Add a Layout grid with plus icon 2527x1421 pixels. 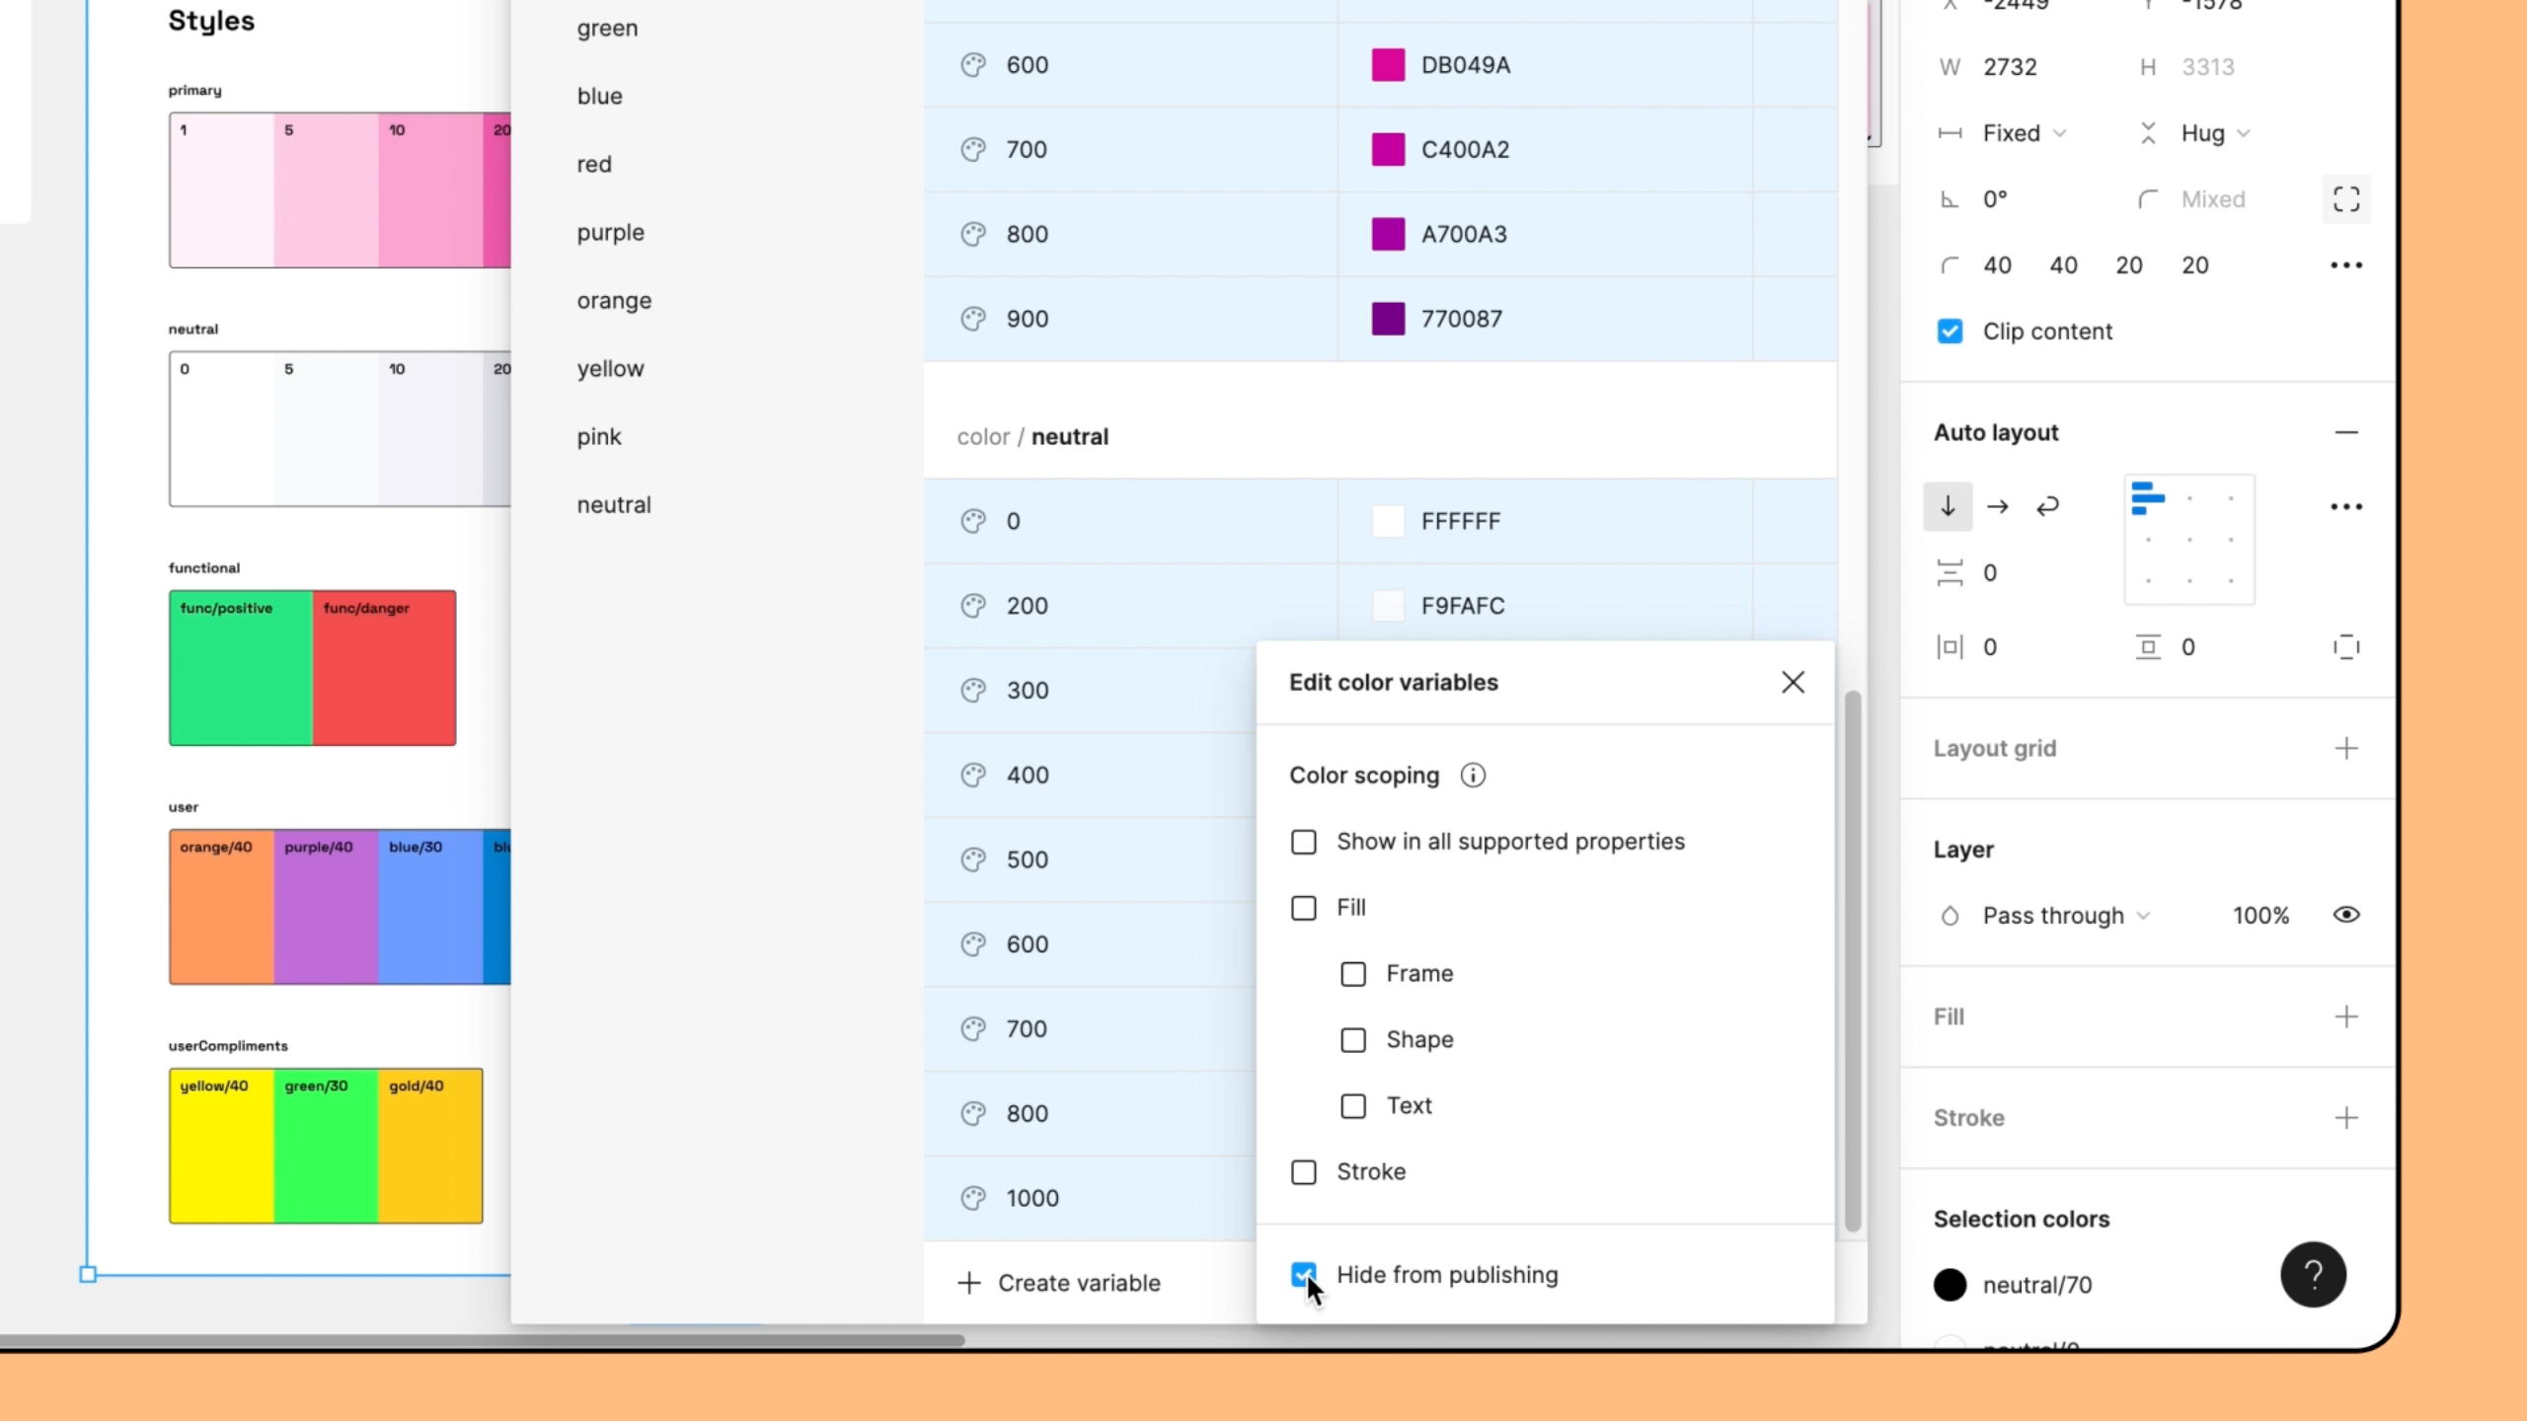2346,748
